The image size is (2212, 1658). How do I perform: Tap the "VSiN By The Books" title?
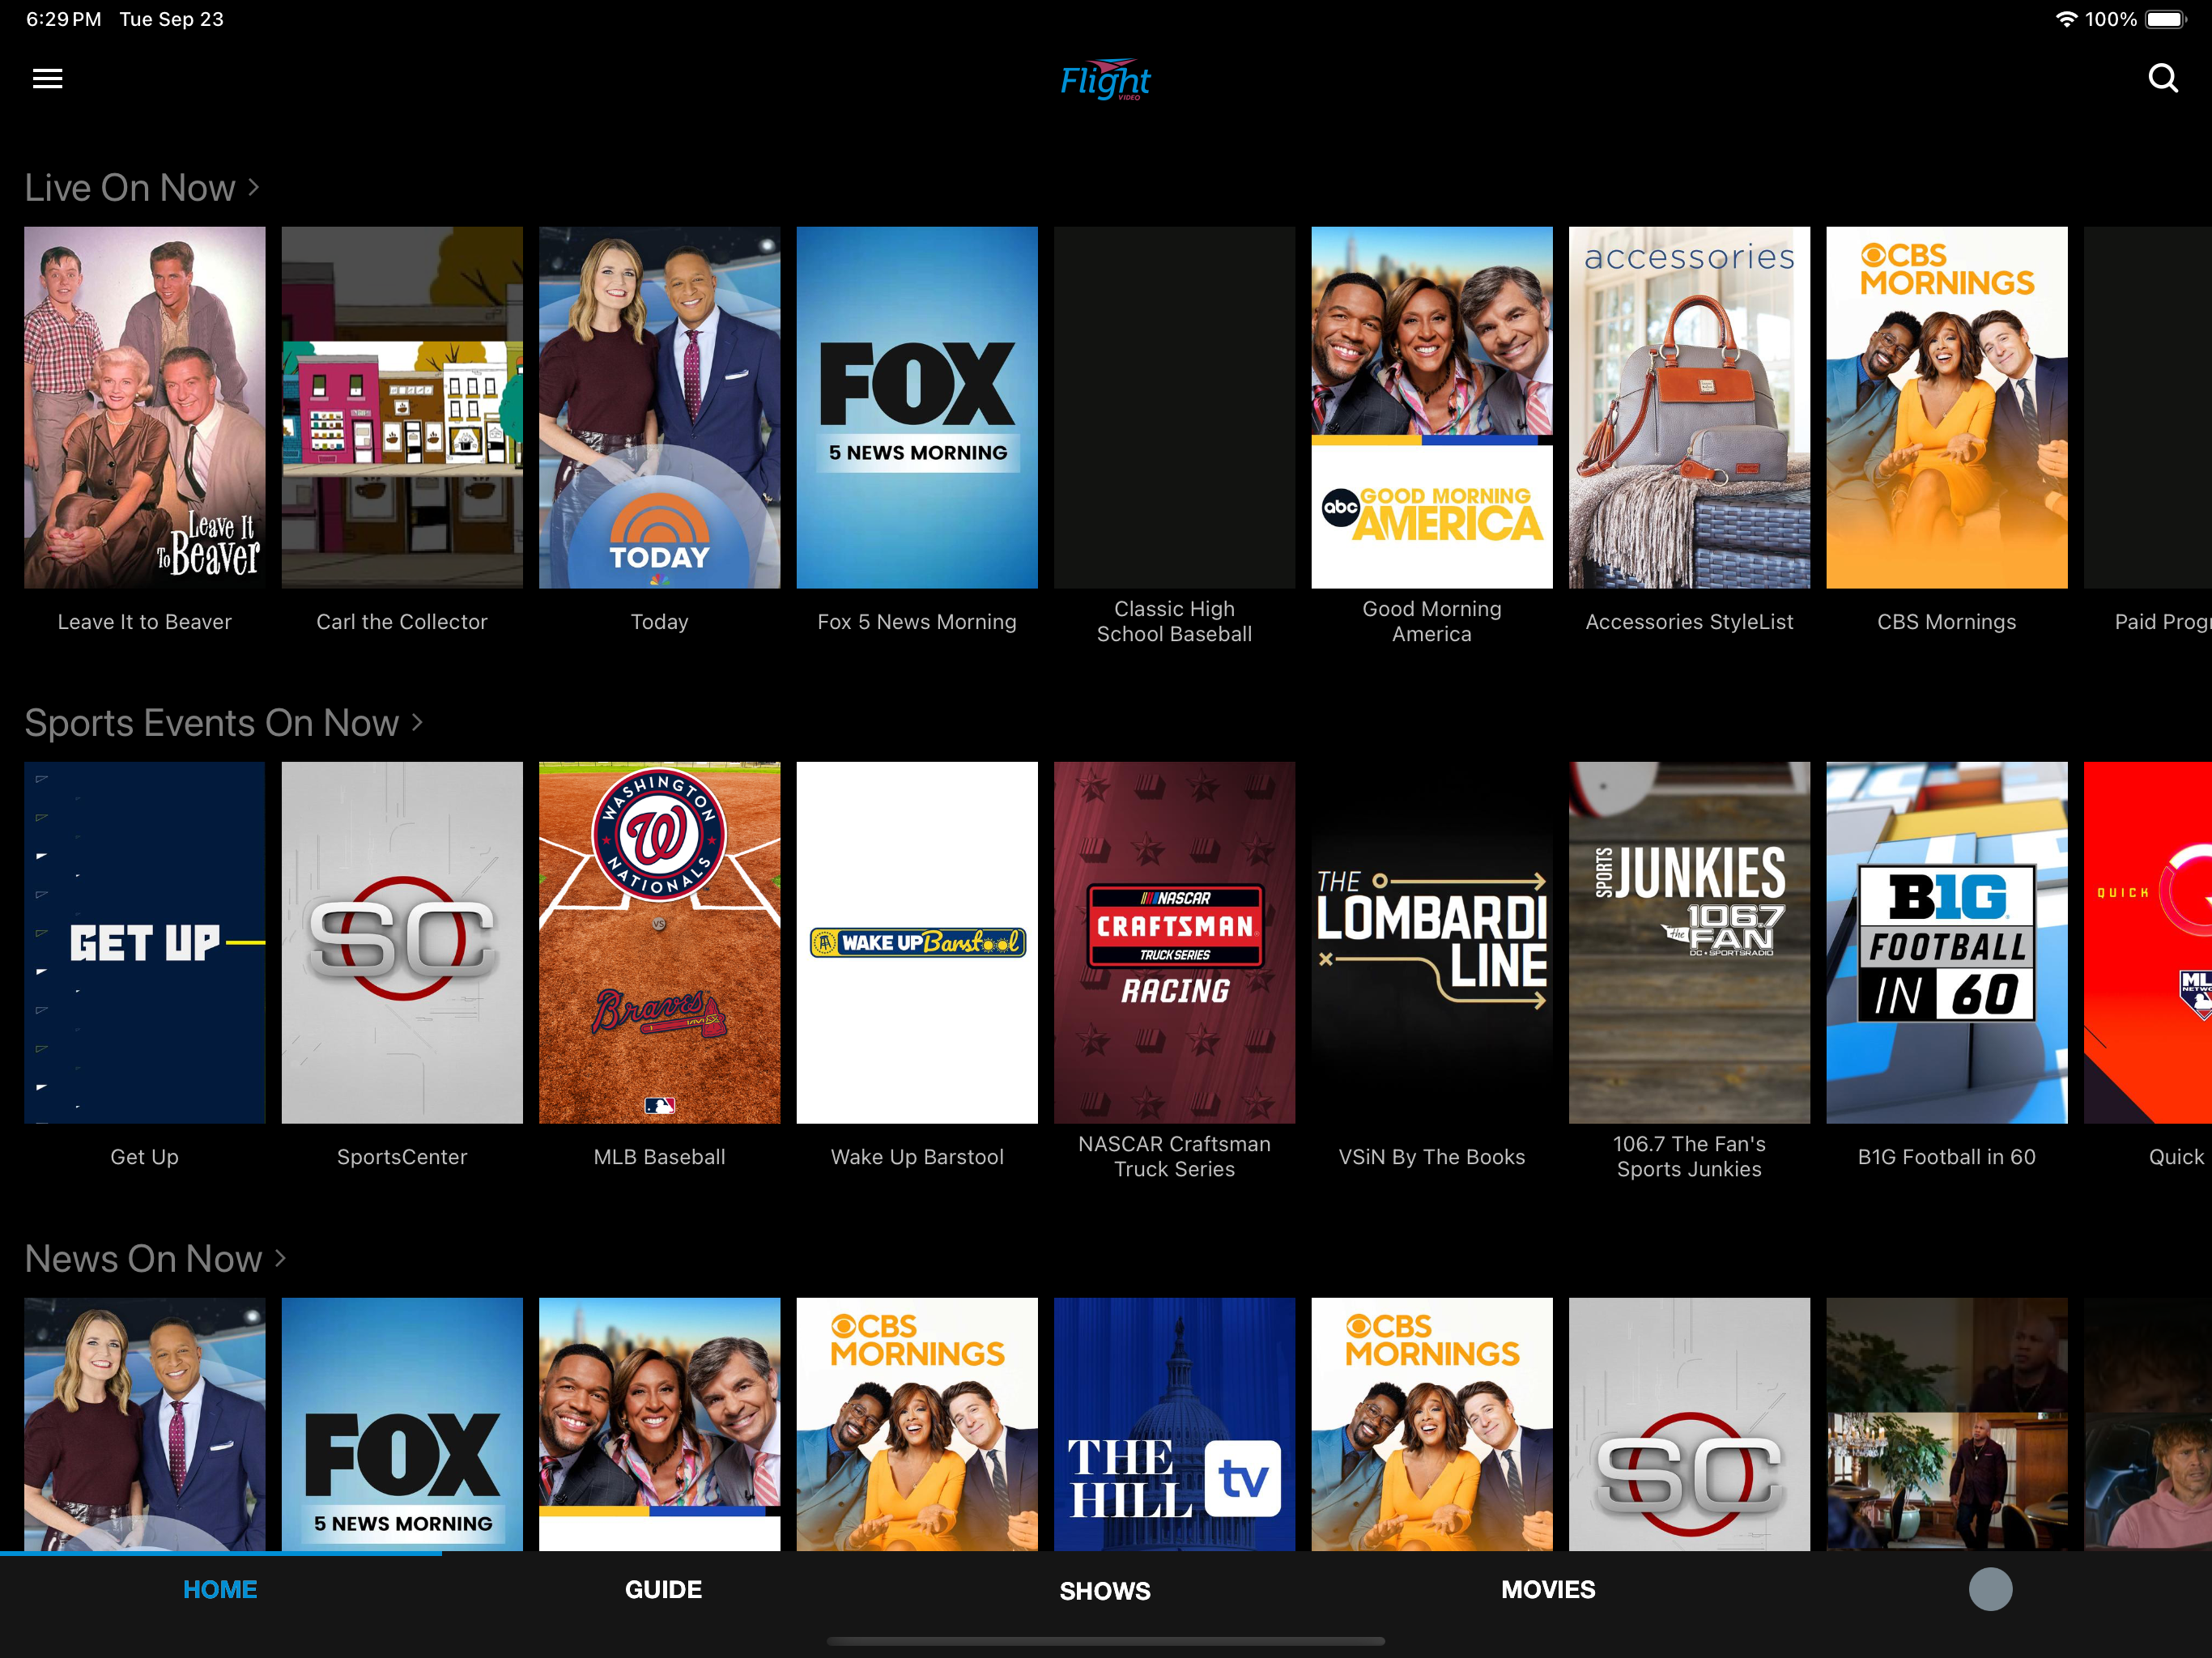point(1432,1157)
